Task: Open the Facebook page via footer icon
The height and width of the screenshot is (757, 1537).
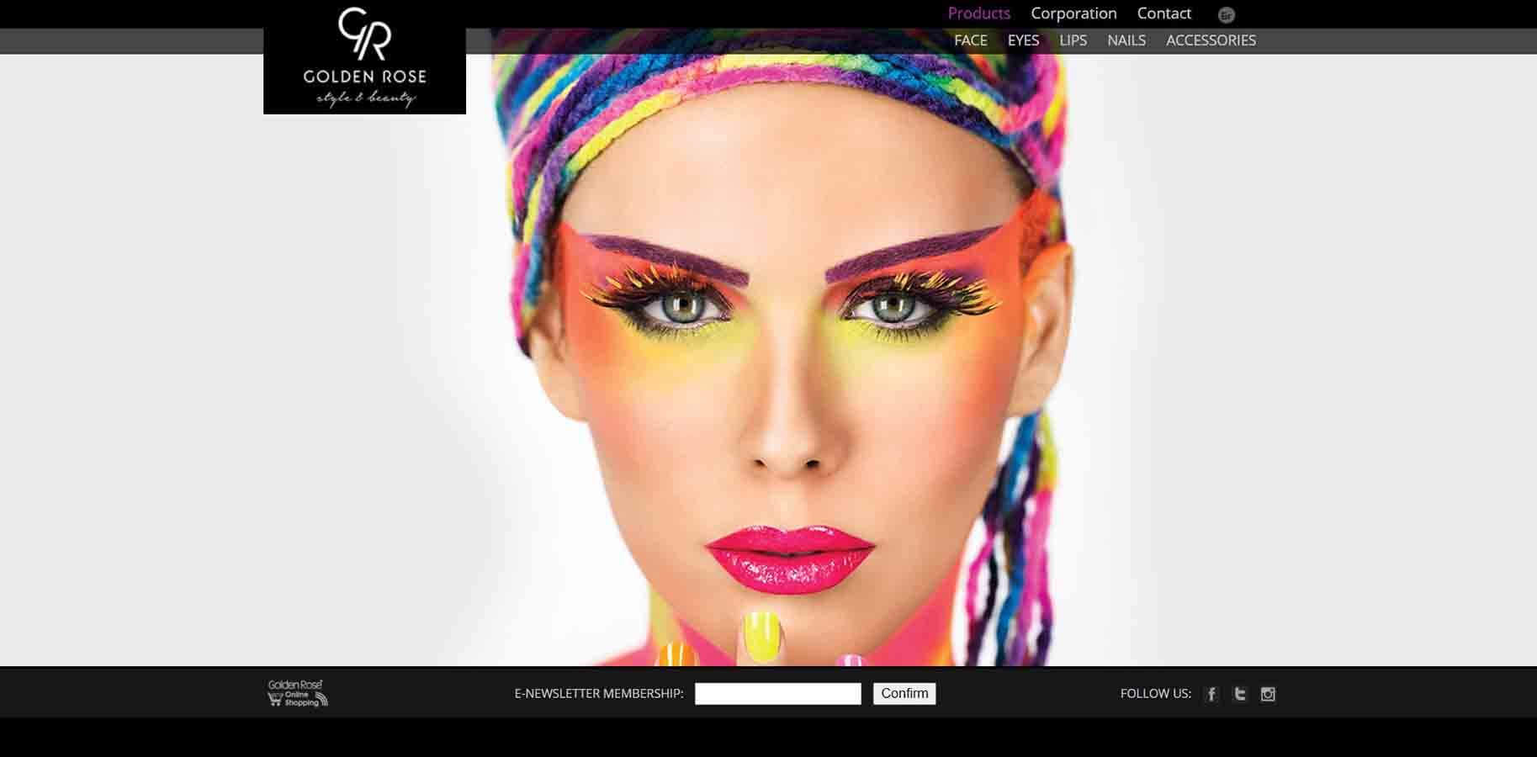Action: [1211, 694]
